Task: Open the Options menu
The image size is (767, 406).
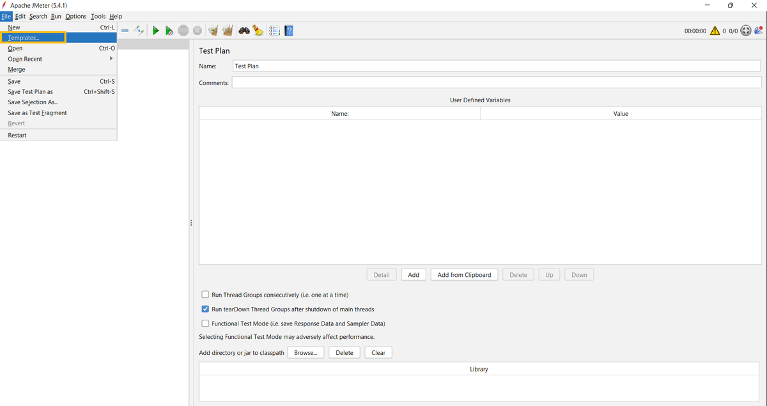Action: tap(76, 16)
